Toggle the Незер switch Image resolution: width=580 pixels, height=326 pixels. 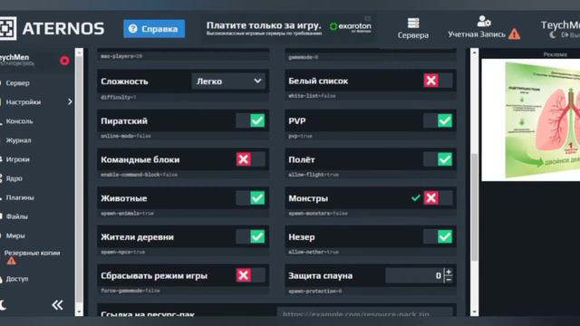[438, 236]
